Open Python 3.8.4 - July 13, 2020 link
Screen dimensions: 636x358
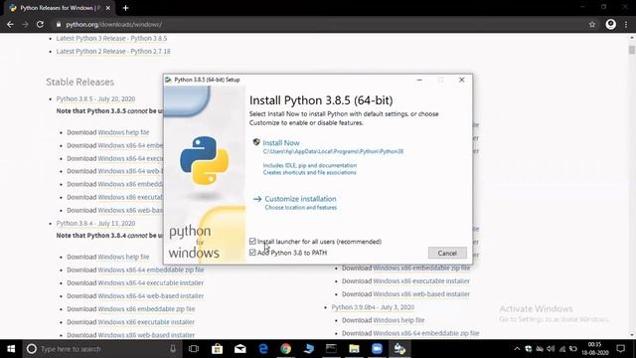click(x=95, y=223)
